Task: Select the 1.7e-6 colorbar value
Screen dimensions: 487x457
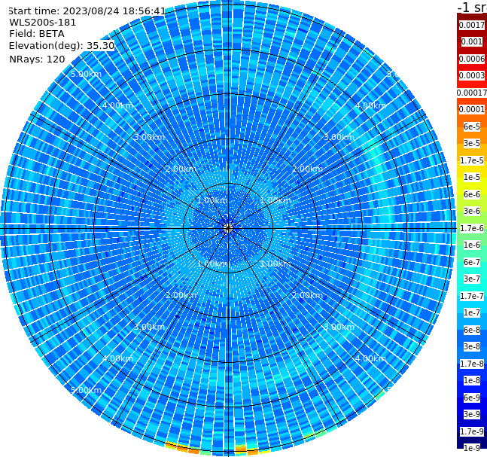Action: (472, 228)
